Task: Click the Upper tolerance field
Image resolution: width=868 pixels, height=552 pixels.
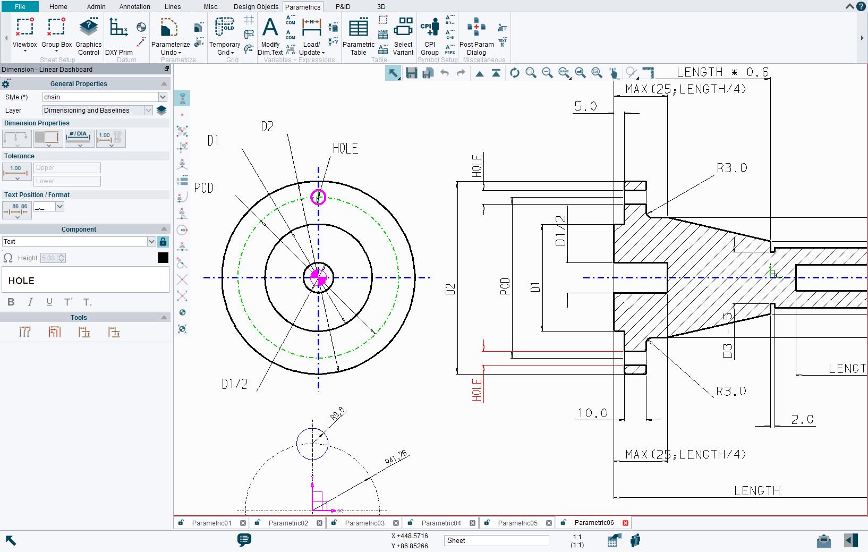Action: pos(67,168)
